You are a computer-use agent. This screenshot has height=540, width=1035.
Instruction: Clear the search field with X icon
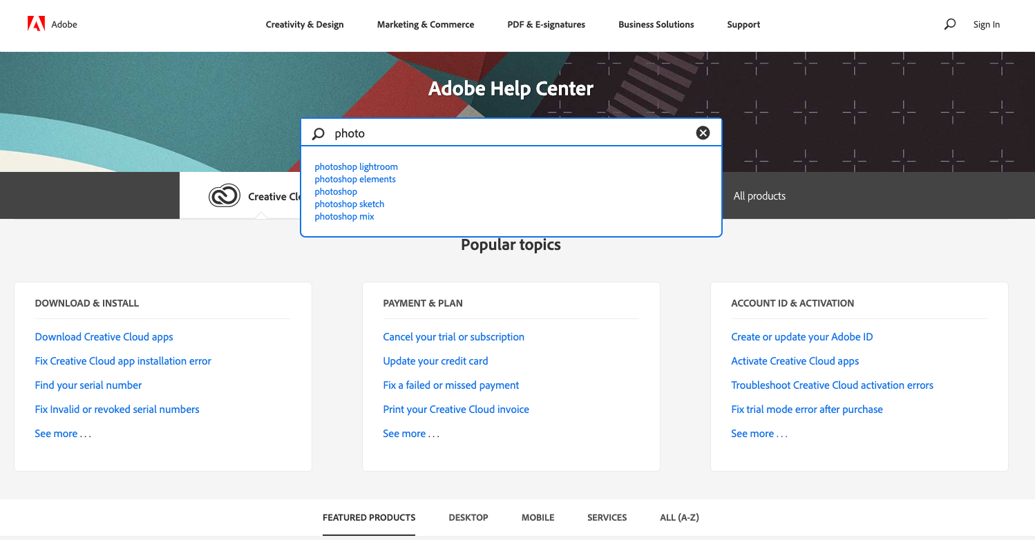[703, 133]
